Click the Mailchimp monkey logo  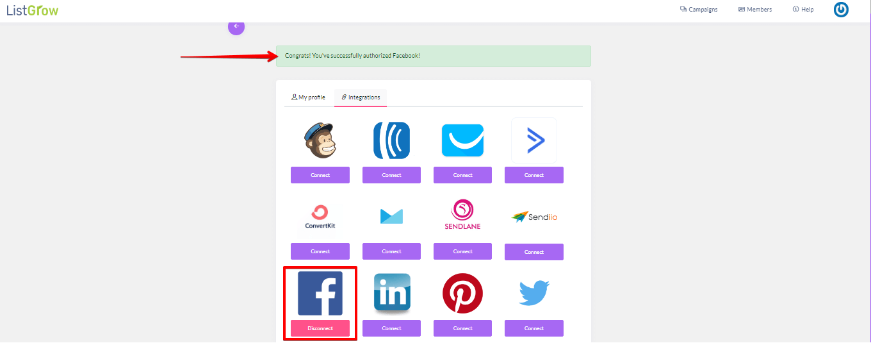(320, 140)
